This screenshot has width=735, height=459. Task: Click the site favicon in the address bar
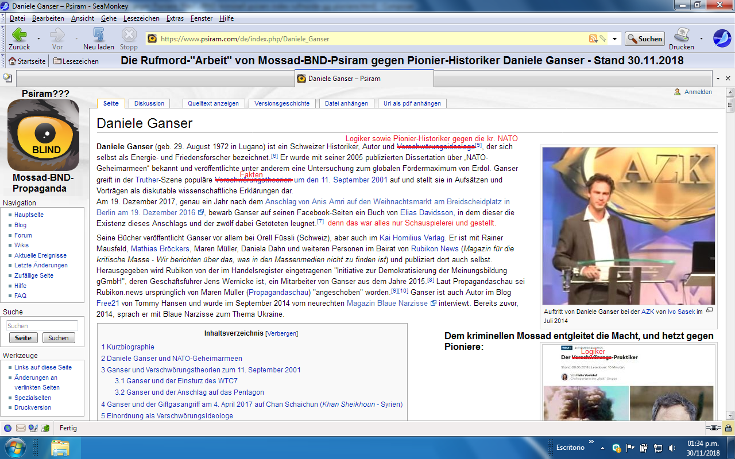(152, 39)
